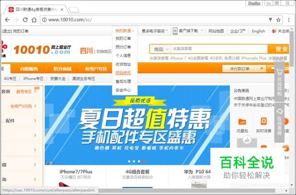Image resolution: width=296 pixels, height=195 pixels.
Task: Open the 漫游业务专区 sub-navigation link
Action: (83, 79)
